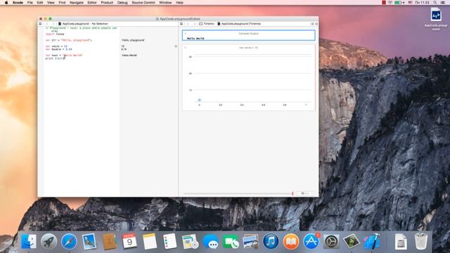
Task: Click the Hello World console output text
Action: (x=195, y=38)
